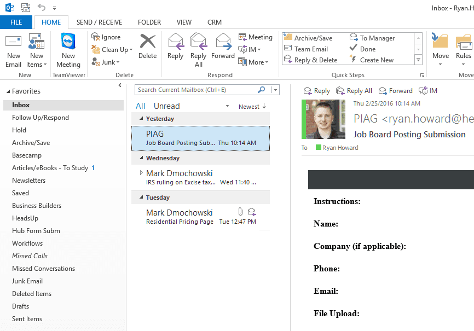This screenshot has width=474, height=331.
Task: Open the Missed Calls folder
Action: click(30, 255)
